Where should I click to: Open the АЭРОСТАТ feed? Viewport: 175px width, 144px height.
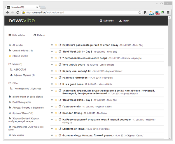(x=18, y=70)
